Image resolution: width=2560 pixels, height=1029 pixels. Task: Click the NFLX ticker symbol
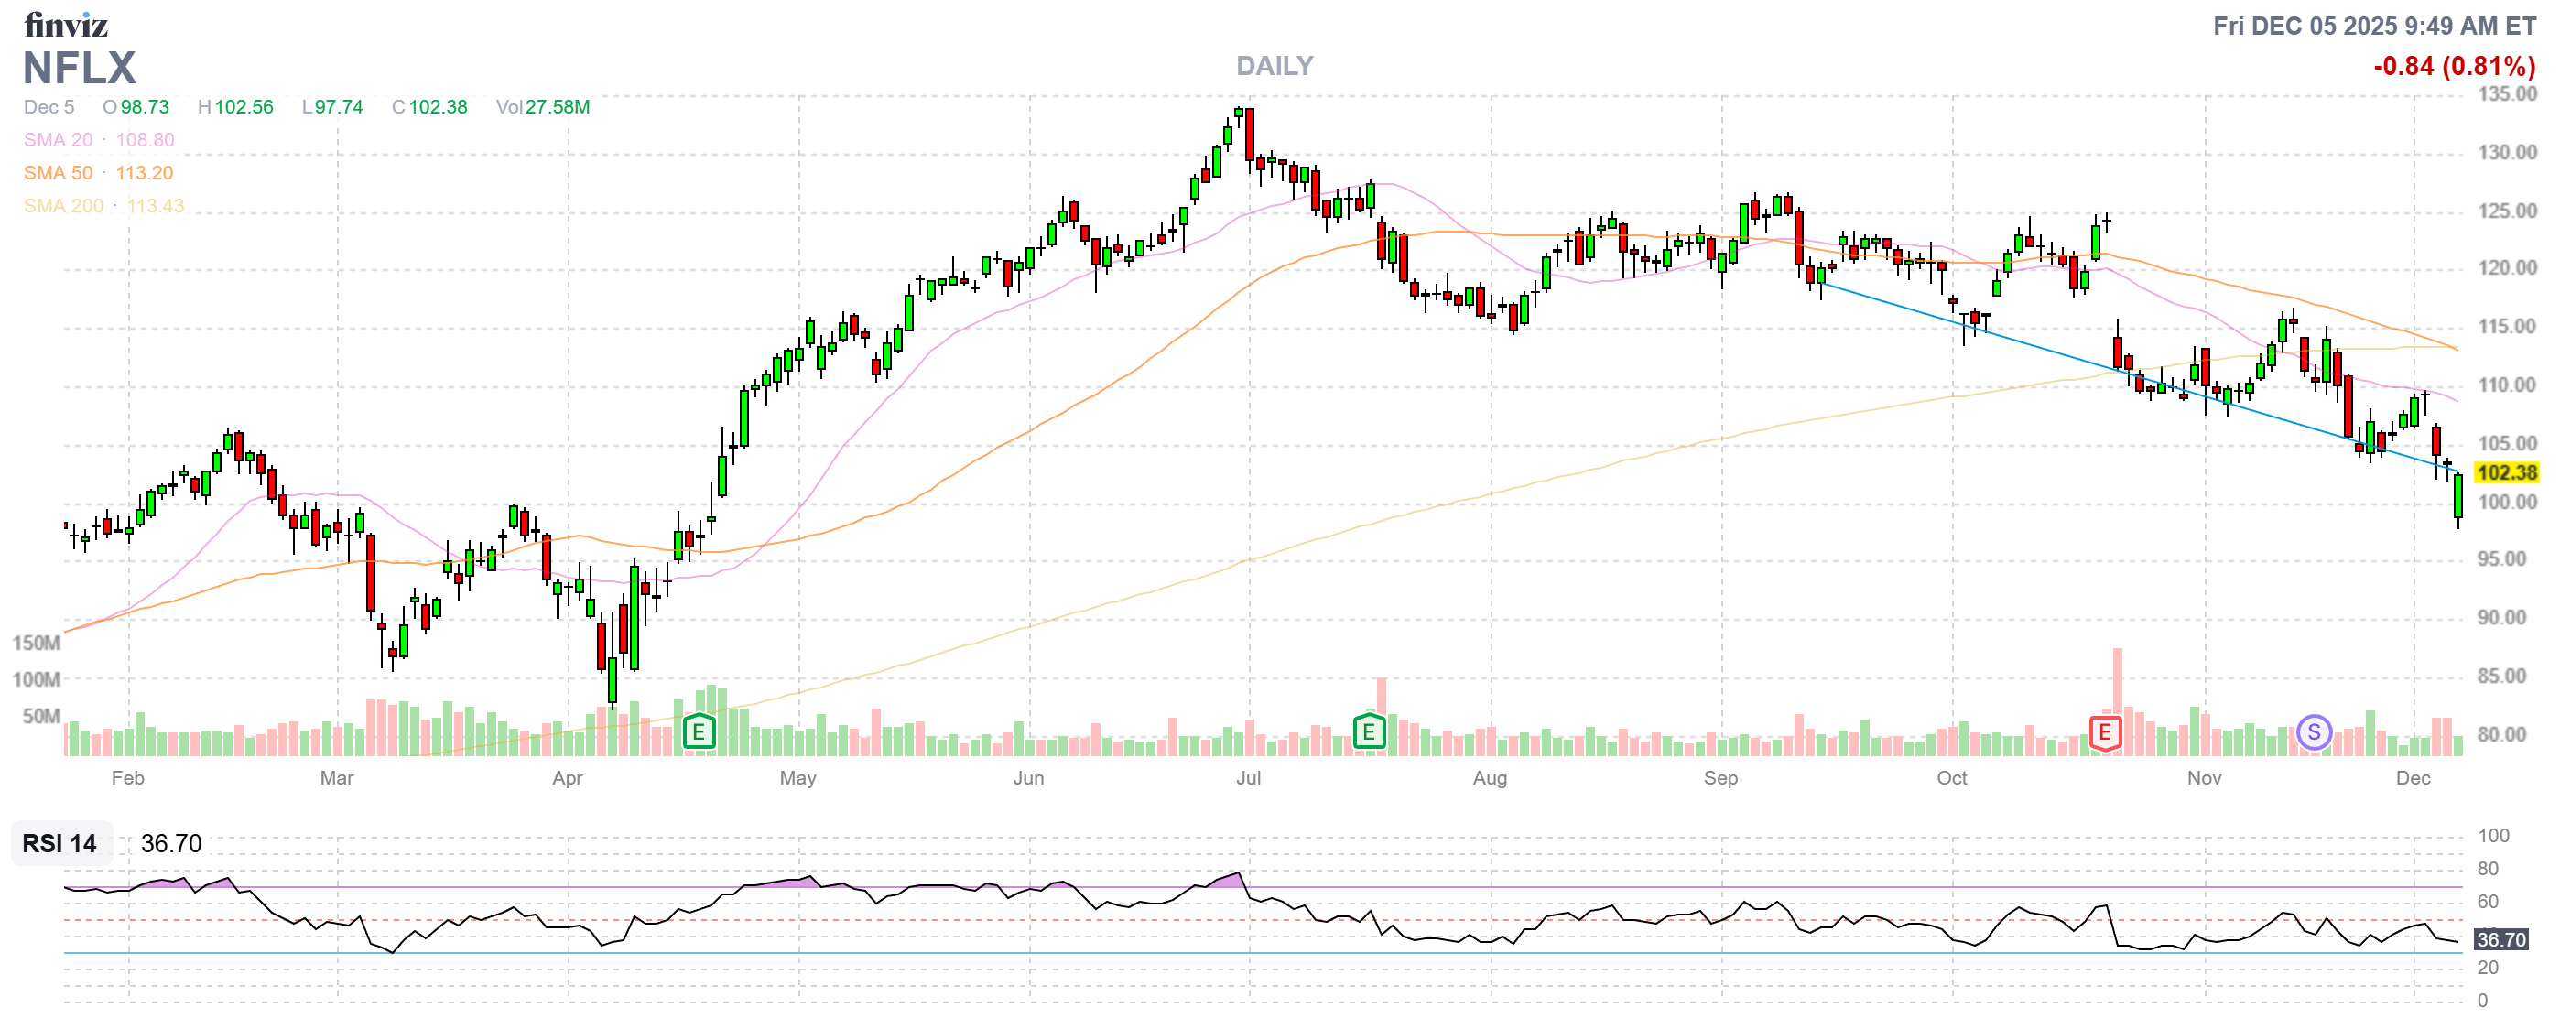coord(80,69)
